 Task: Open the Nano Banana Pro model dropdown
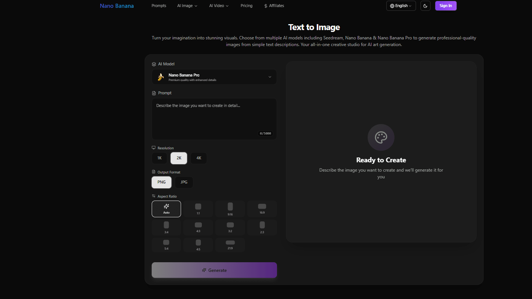[x=214, y=77]
